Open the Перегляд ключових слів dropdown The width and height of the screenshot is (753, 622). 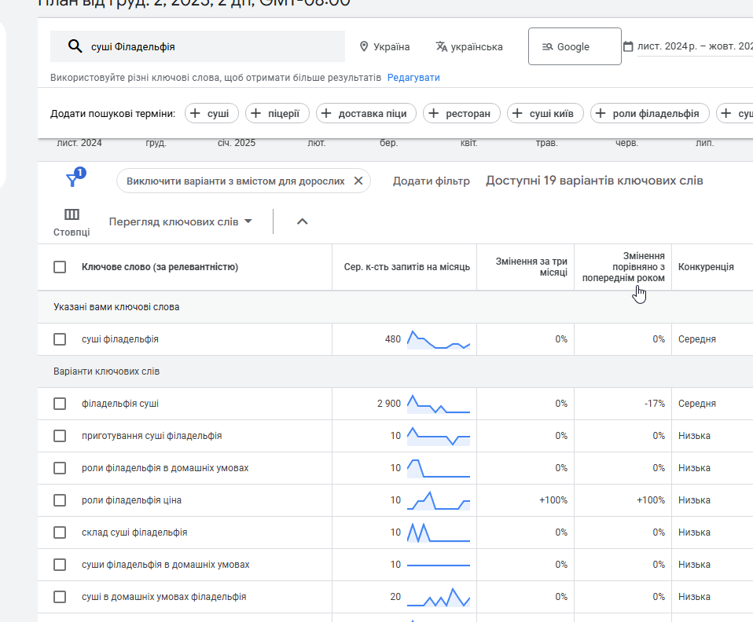(181, 221)
